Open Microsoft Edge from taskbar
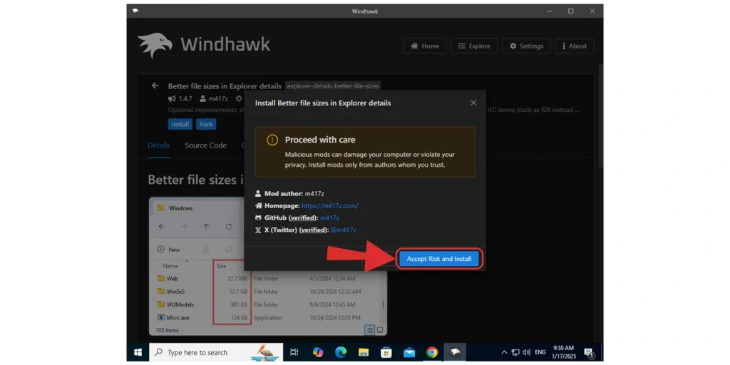 [x=341, y=352]
